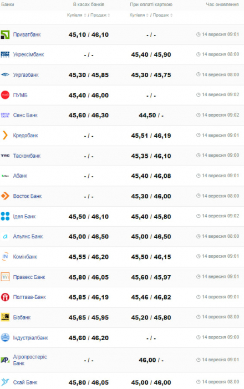Image resolution: width=244 pixels, height=389 pixels.
Task: Click the Кредобанк orange chevron logo
Action: point(5,135)
